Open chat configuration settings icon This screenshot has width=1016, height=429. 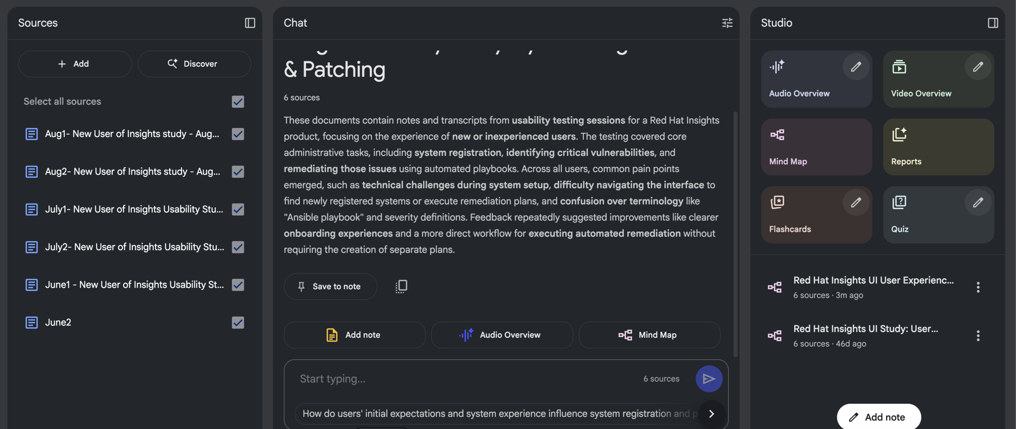click(727, 23)
